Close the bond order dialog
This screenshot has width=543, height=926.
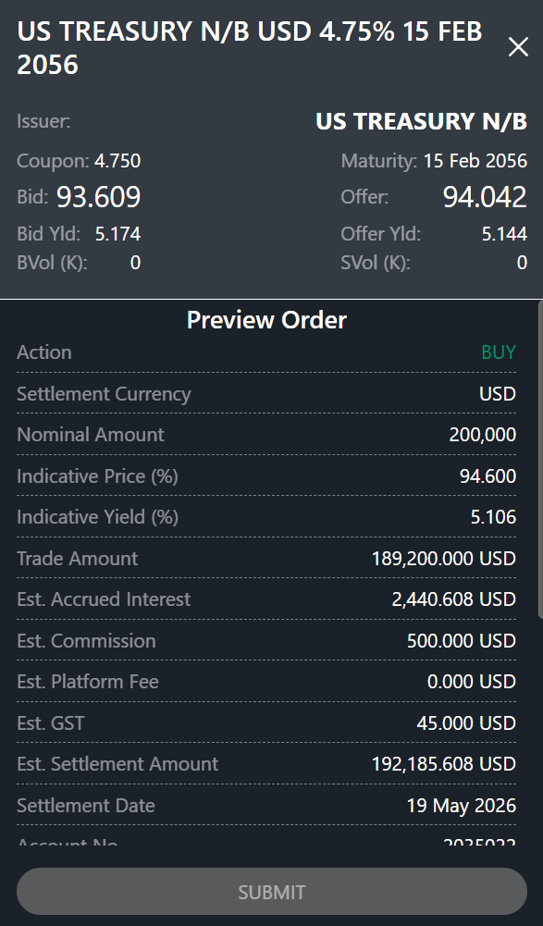(518, 46)
